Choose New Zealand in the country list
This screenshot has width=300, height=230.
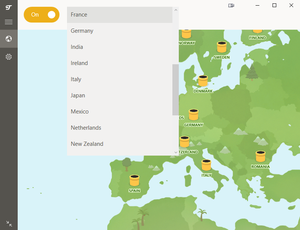(120, 144)
